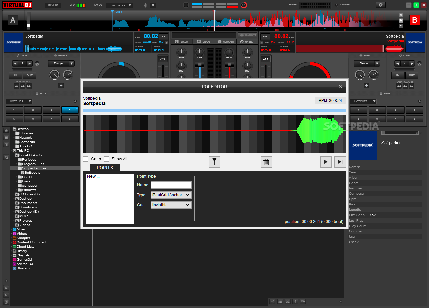Enable the Snap checkbox

86,159
